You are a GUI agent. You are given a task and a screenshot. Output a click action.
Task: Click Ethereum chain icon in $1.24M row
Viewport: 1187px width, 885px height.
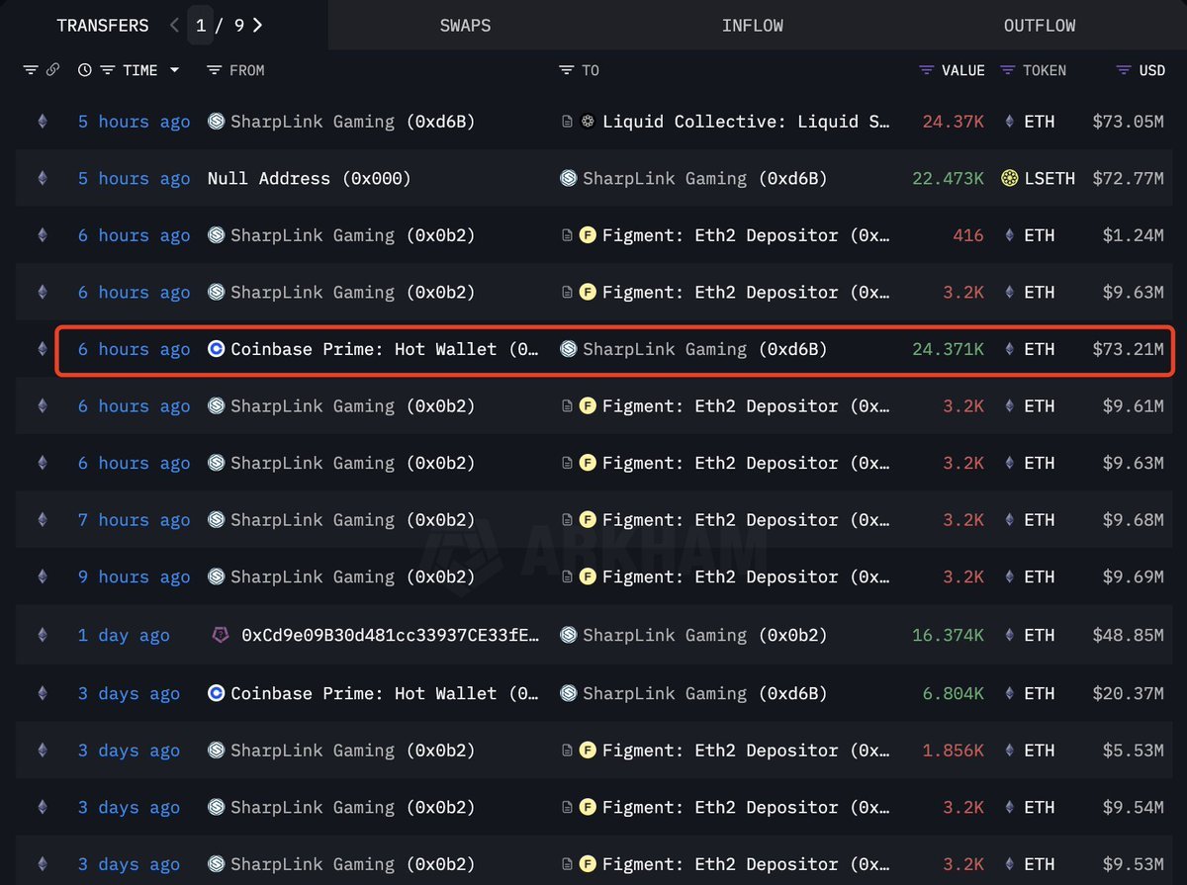42,235
